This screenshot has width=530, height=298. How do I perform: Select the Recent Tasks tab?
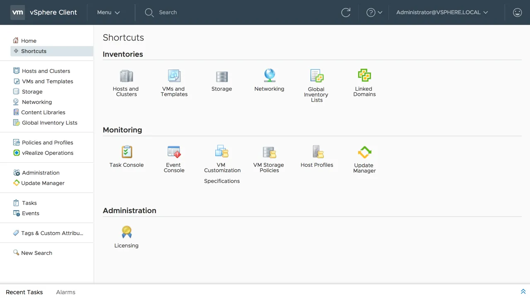(x=24, y=292)
